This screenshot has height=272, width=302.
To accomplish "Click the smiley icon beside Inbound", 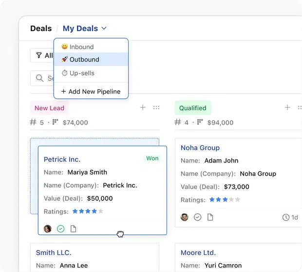I will point(64,46).
